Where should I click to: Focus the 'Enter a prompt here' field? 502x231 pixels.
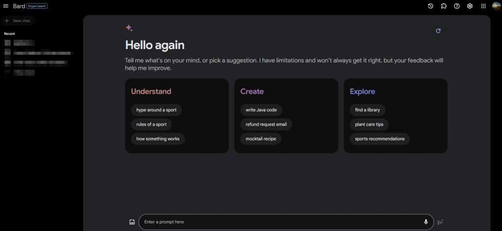(x=279, y=222)
